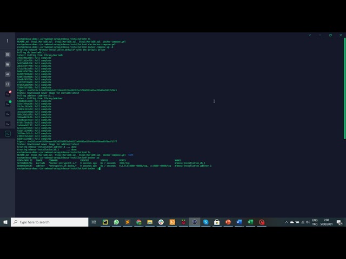This screenshot has height=259, width=346.
Task: Open Slack from the taskbar
Action: 161,222
